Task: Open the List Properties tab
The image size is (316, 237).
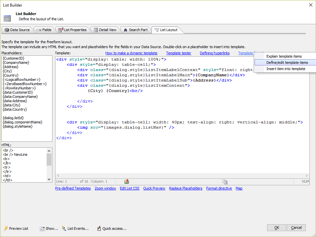Action: (x=72, y=30)
